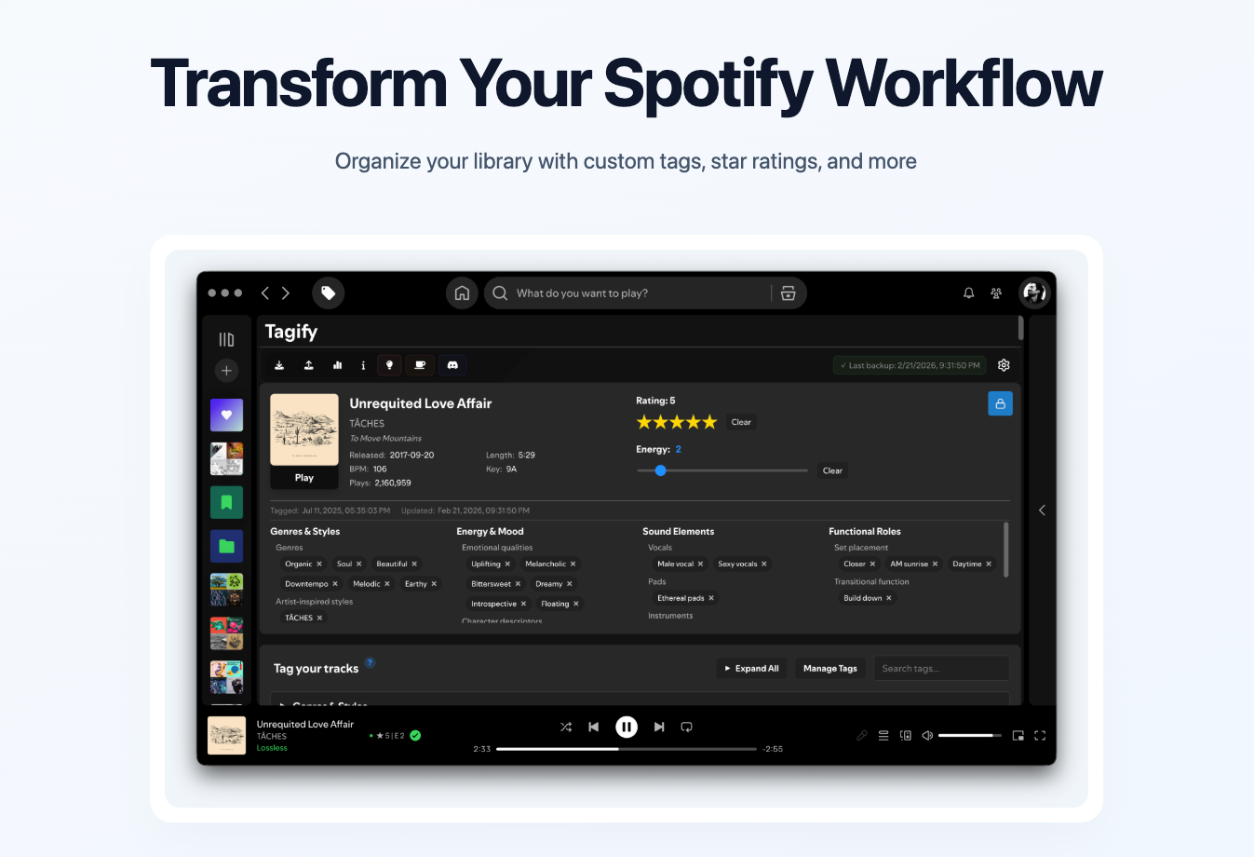Open Friend Activity icon
Viewport: 1254px width, 857px height.
point(996,292)
